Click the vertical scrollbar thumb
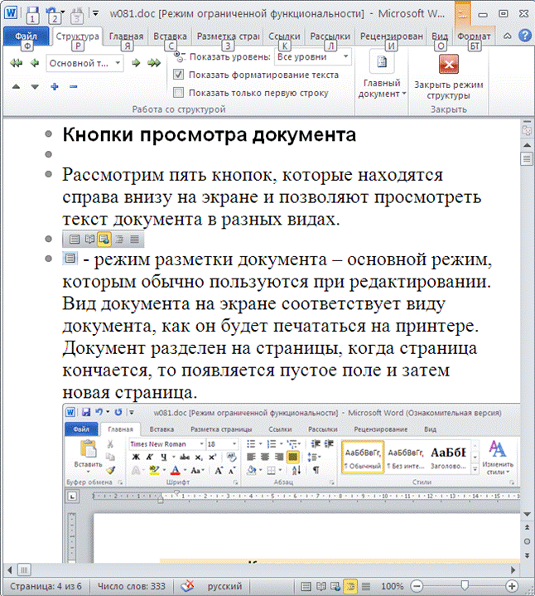535x596 pixels. click(x=527, y=159)
